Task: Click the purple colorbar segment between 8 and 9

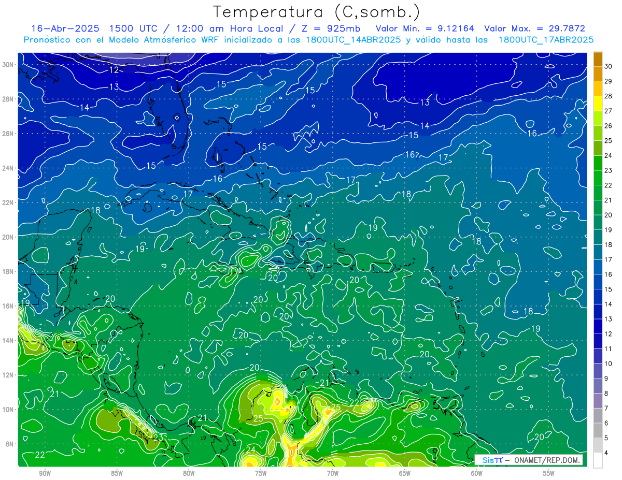Action: [598, 386]
